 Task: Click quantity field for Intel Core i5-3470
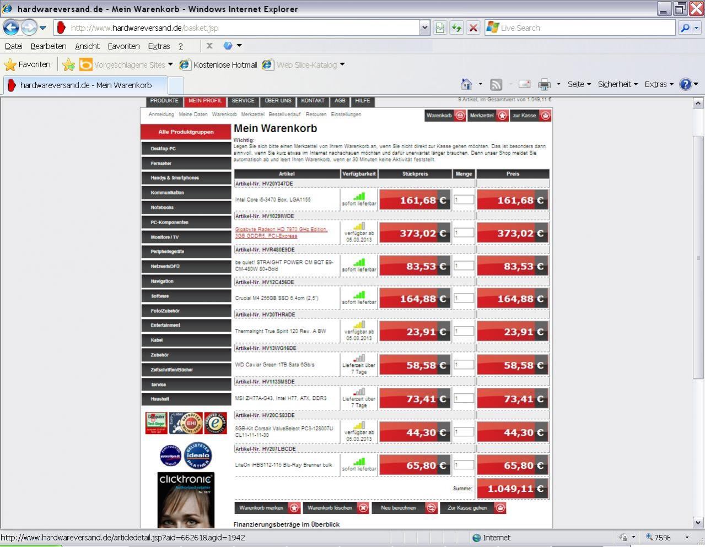(x=464, y=200)
